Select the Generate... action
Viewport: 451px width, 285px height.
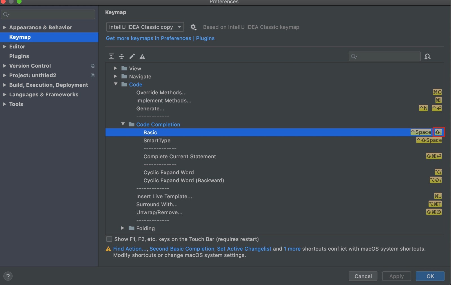click(275, 108)
